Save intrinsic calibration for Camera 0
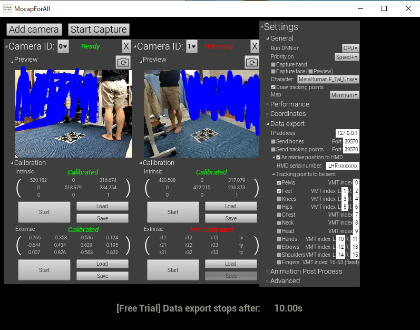Screen dimensions: 420x330 [x=102, y=218]
